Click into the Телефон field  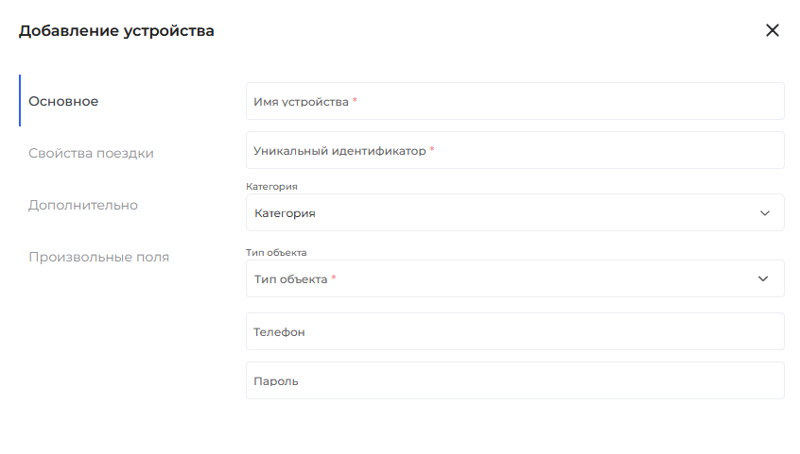514,332
